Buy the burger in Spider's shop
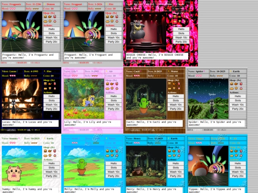Viewport: 258px width, 193px height. 232,84
